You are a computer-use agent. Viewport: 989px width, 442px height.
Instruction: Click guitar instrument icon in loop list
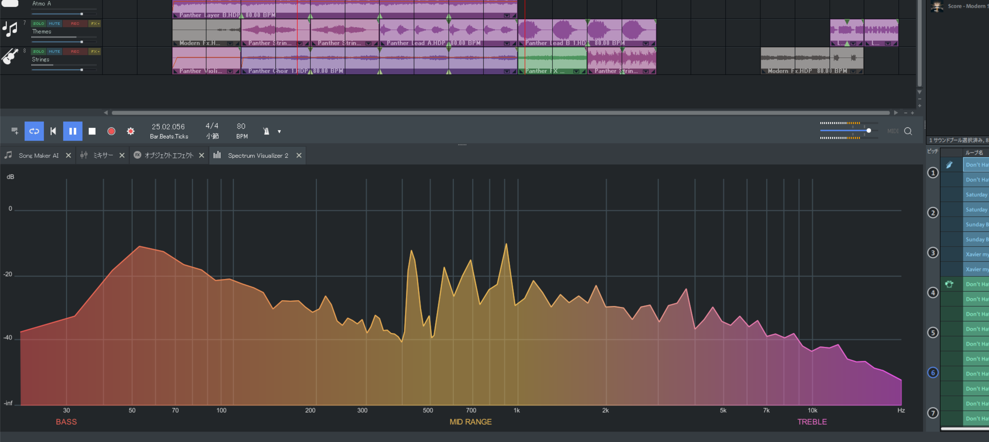[949, 165]
